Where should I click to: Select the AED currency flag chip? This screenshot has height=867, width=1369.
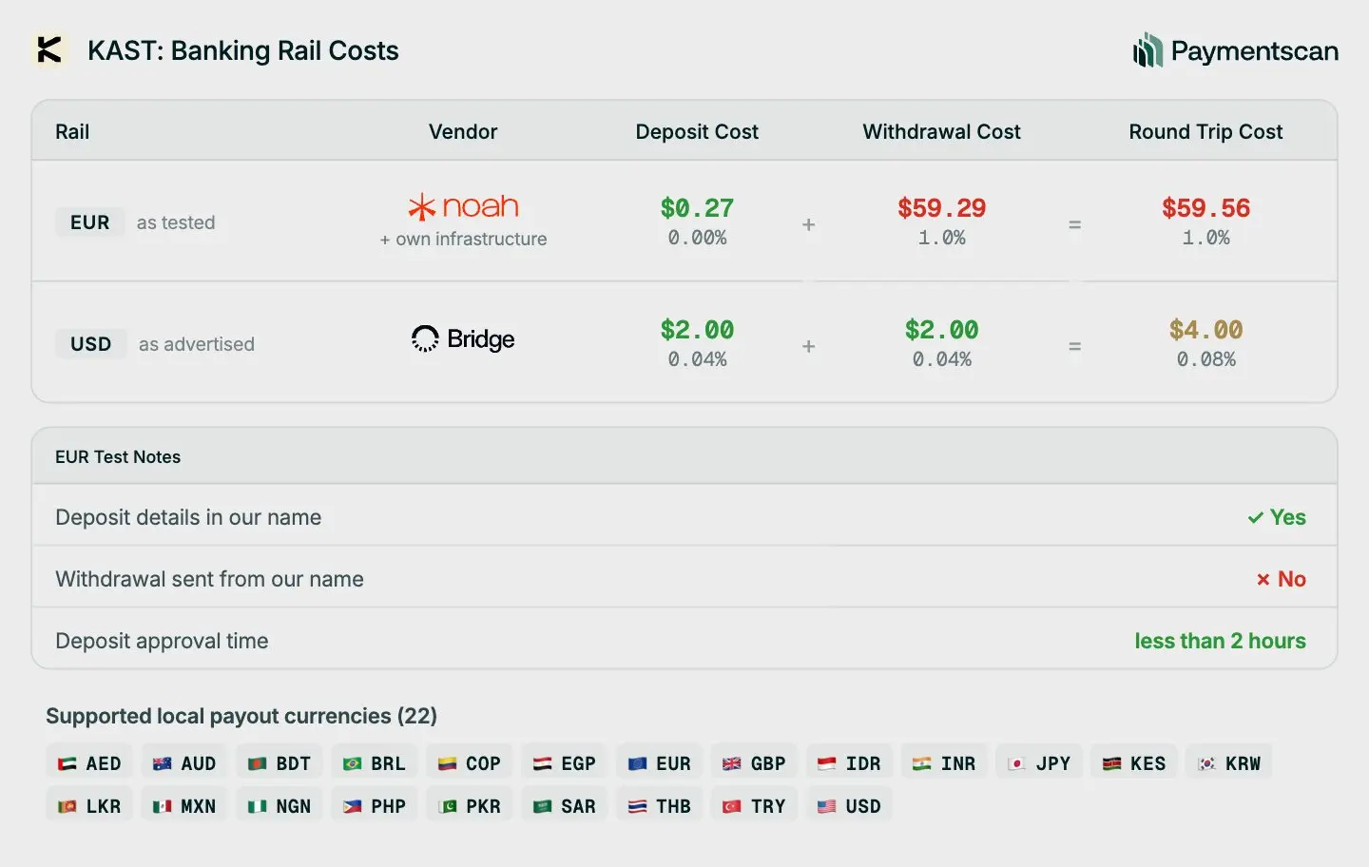pyautogui.click(x=89, y=763)
